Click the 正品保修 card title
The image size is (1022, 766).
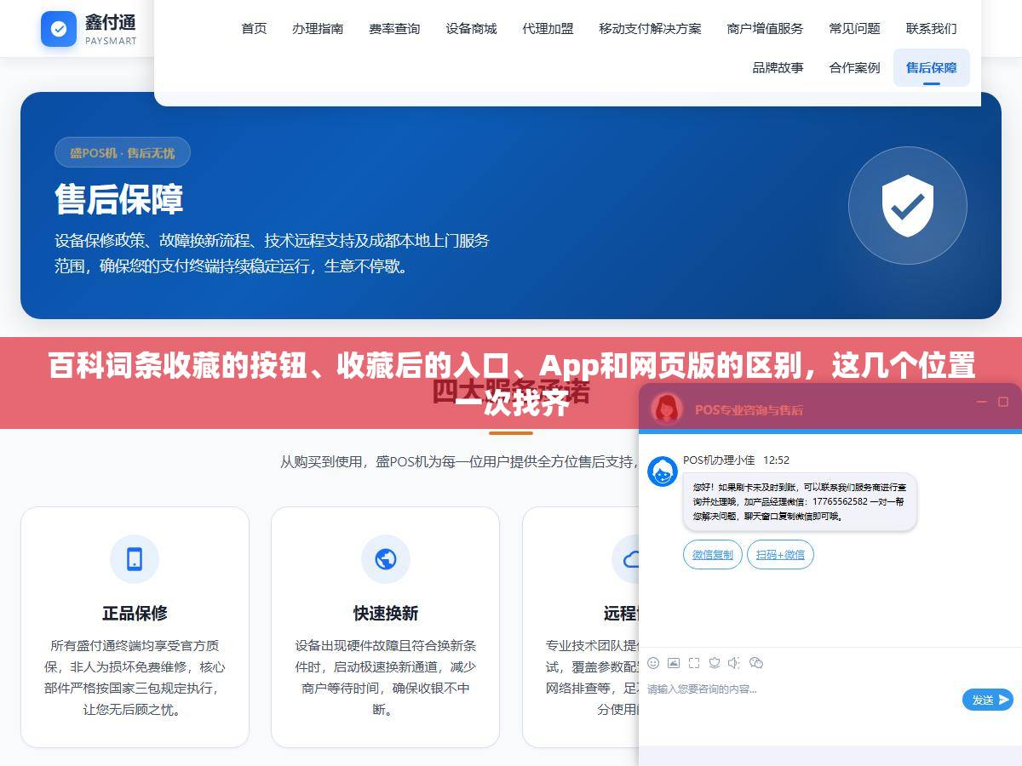135,613
